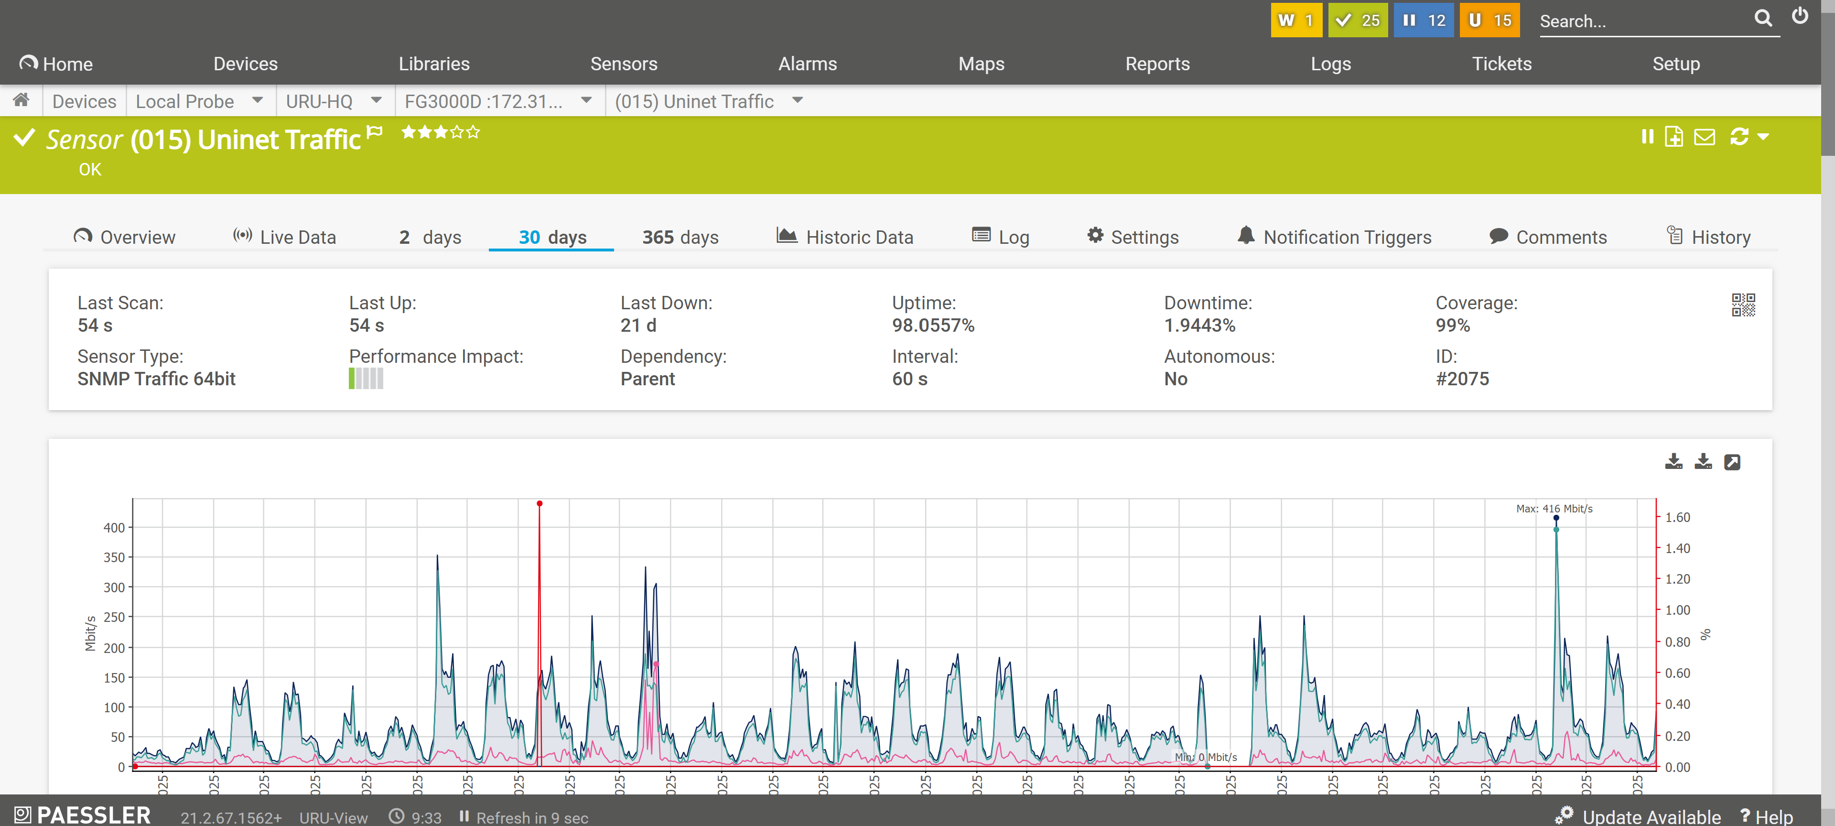Image resolution: width=1835 pixels, height=826 pixels.
Task: Open the Log tab
Action: tap(1000, 237)
